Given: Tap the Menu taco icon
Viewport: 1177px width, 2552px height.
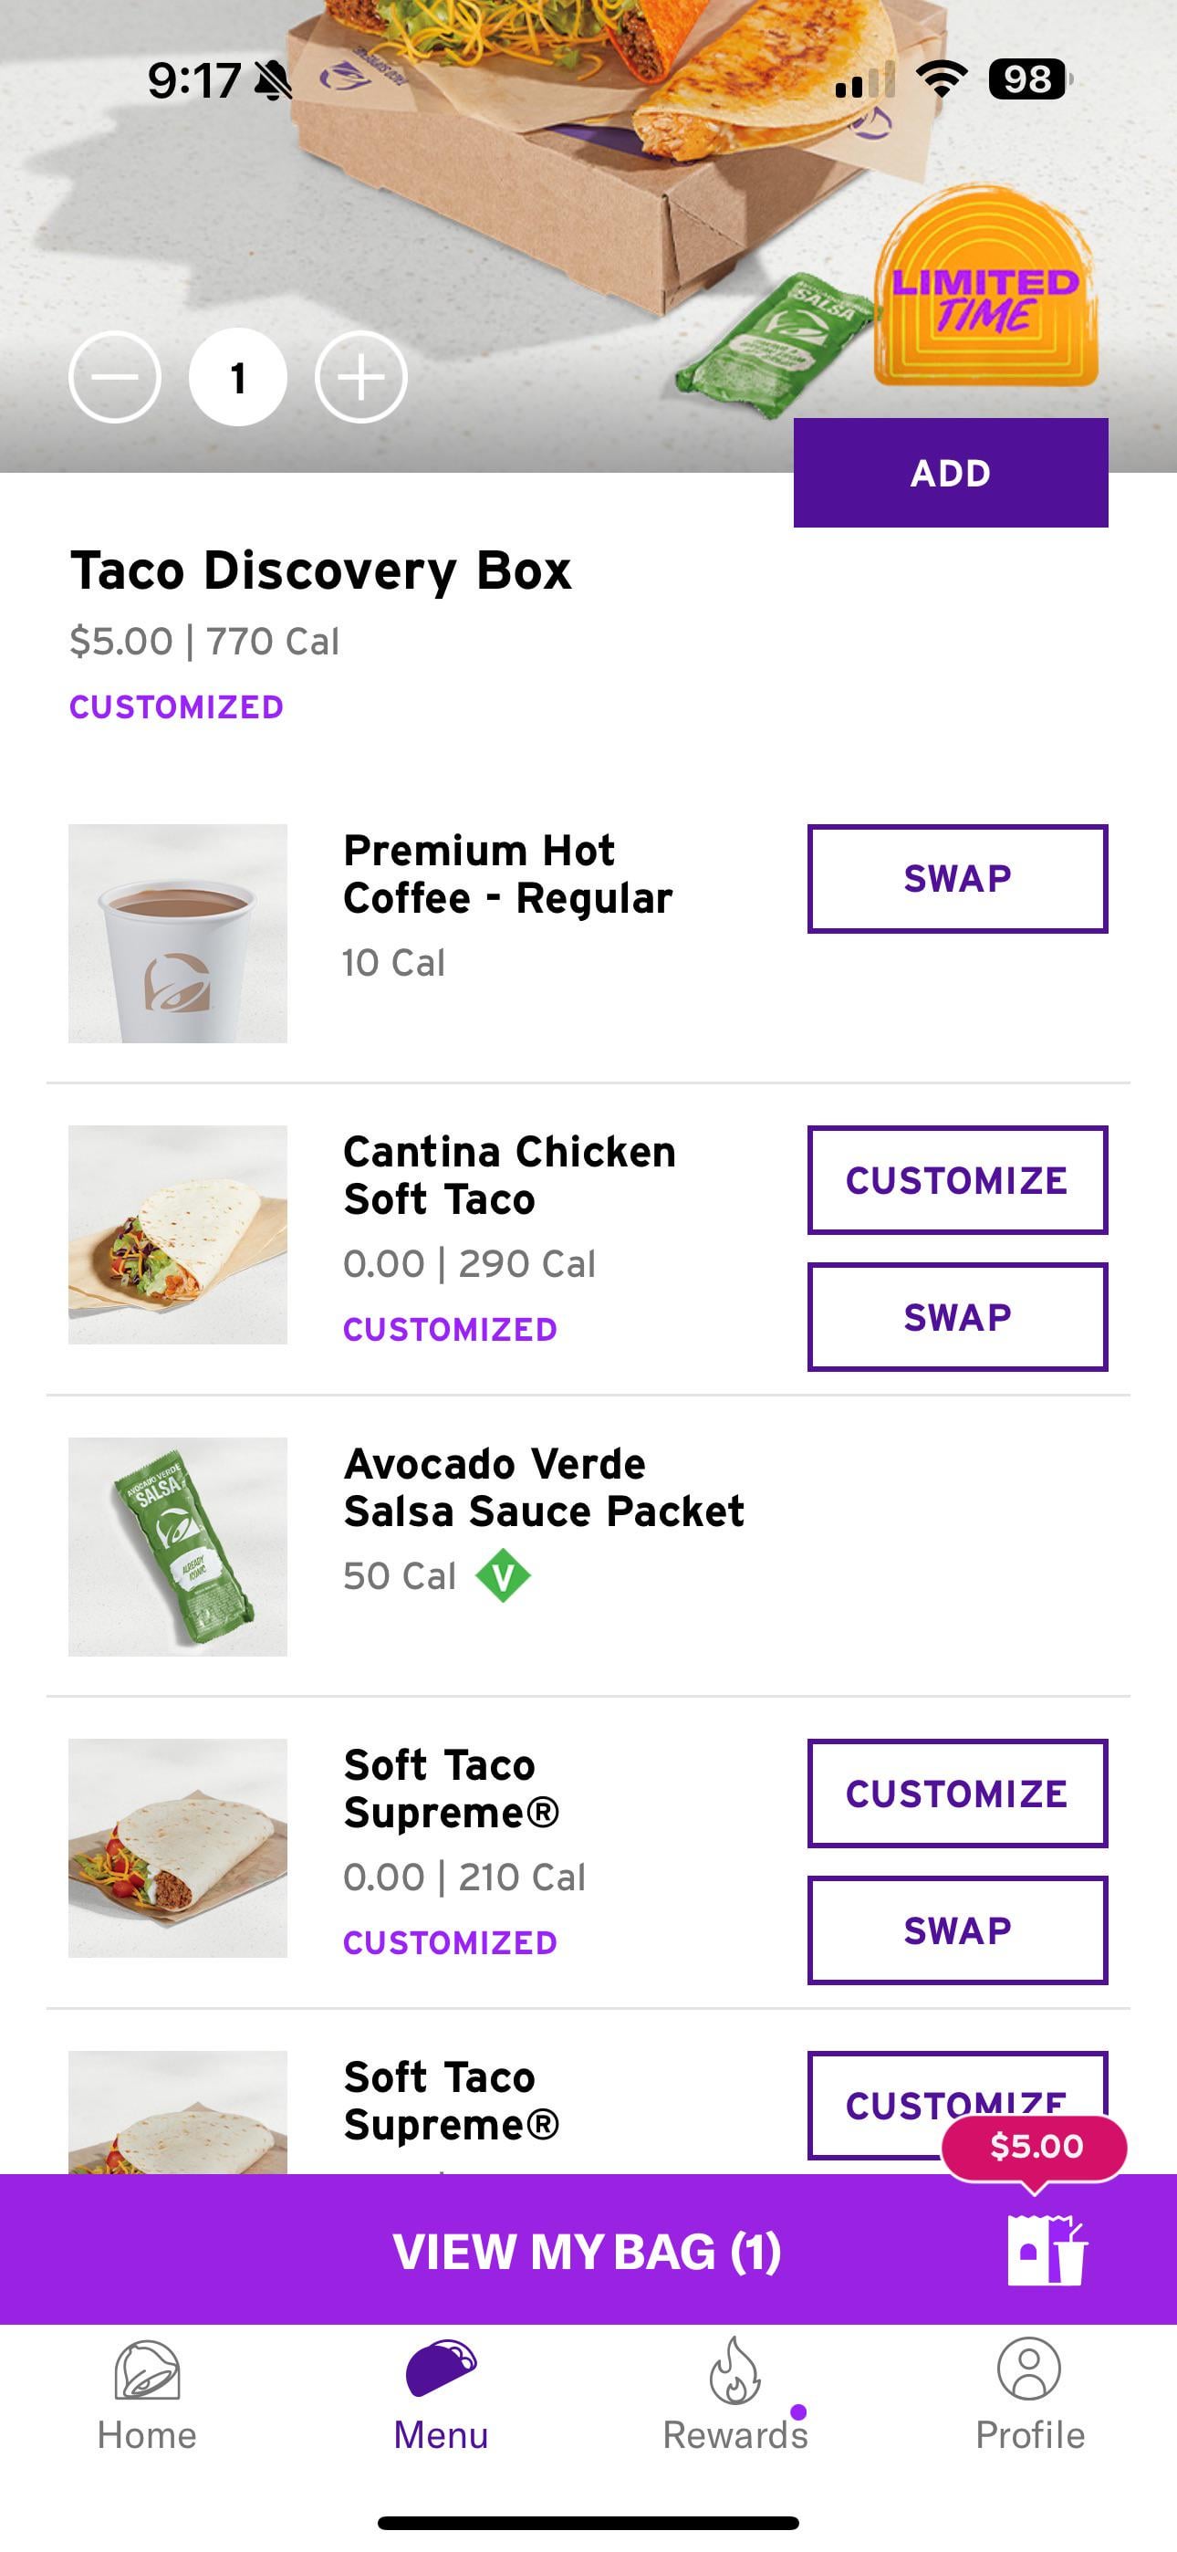Looking at the screenshot, I should [441, 2369].
